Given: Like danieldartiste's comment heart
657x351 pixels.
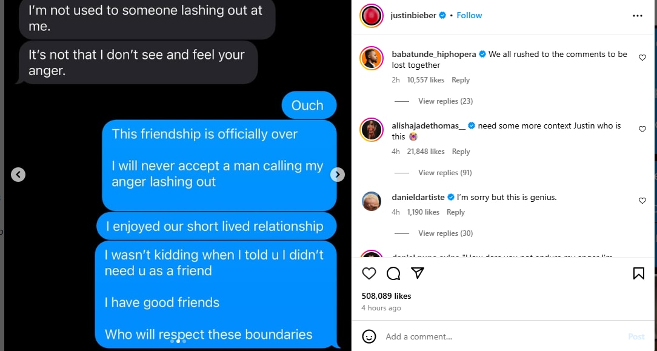Looking at the screenshot, I should 642,201.
